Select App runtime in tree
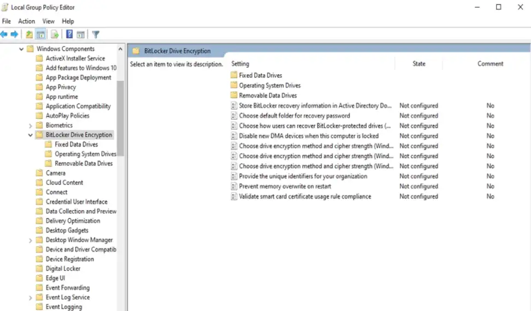Image resolution: width=531 pixels, height=311 pixels. 62,97
